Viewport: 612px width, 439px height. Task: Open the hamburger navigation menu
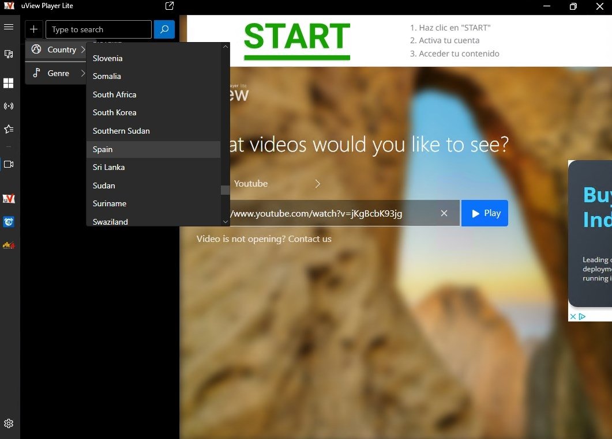click(9, 27)
